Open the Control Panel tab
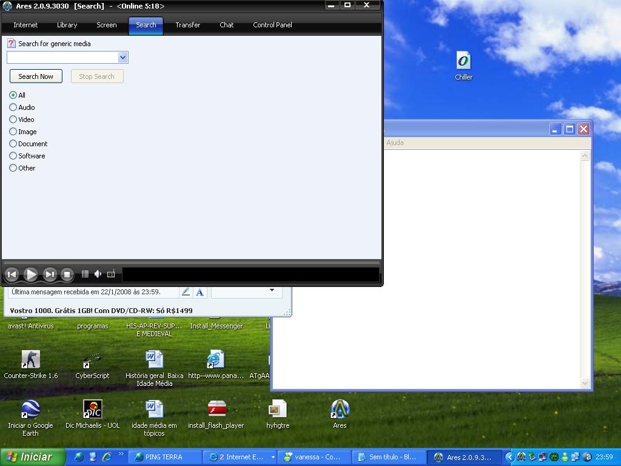The image size is (621, 466). (272, 25)
